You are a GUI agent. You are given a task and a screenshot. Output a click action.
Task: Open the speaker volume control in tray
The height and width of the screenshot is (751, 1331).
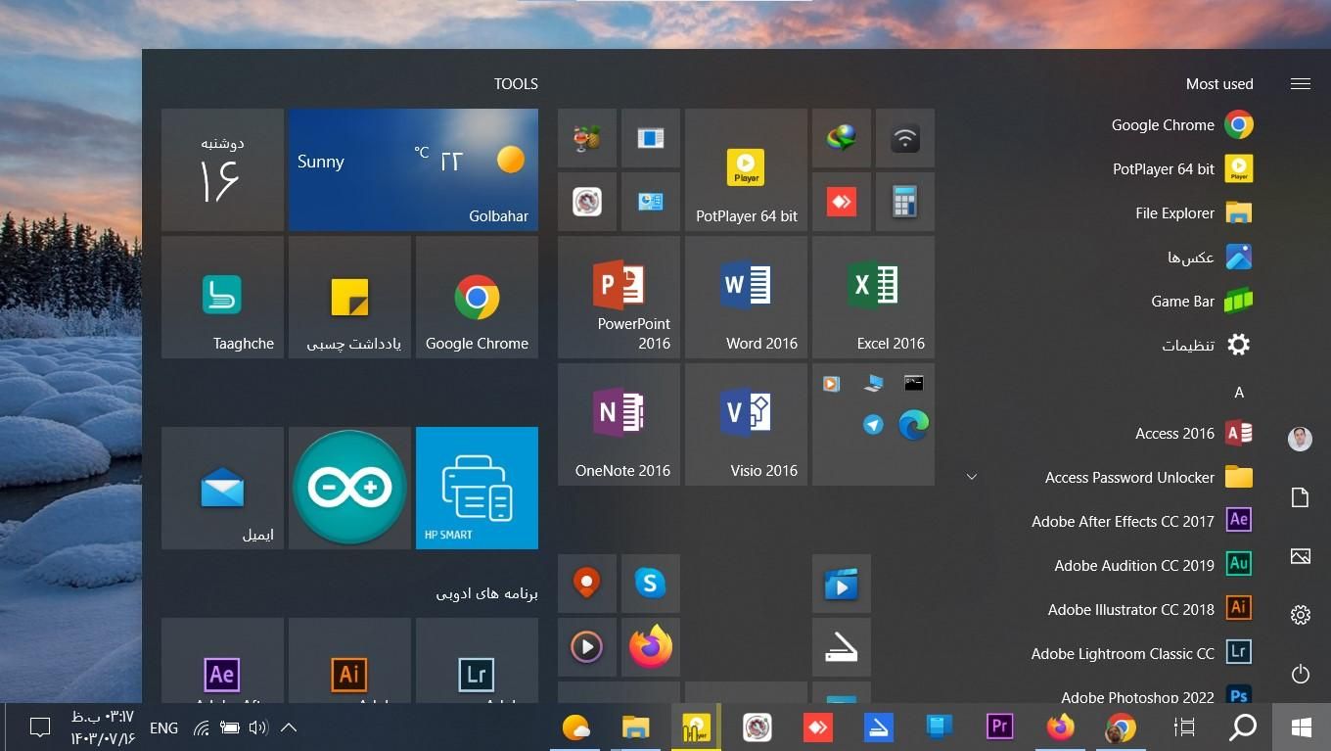tap(258, 728)
